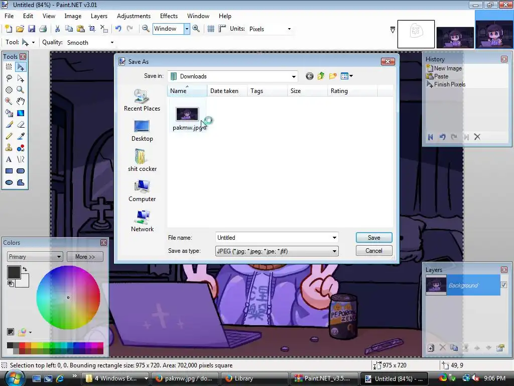Select the Rounded Rectangle tool

(21, 171)
